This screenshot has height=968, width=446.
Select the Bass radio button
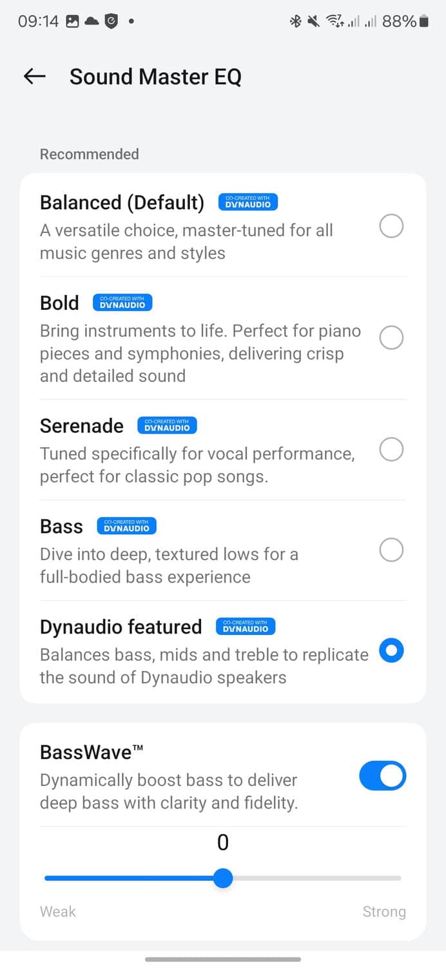pyautogui.click(x=391, y=550)
